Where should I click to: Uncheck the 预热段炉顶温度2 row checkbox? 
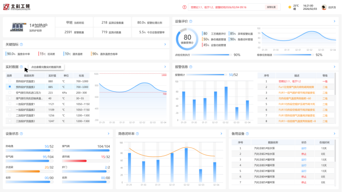coord(9,87)
